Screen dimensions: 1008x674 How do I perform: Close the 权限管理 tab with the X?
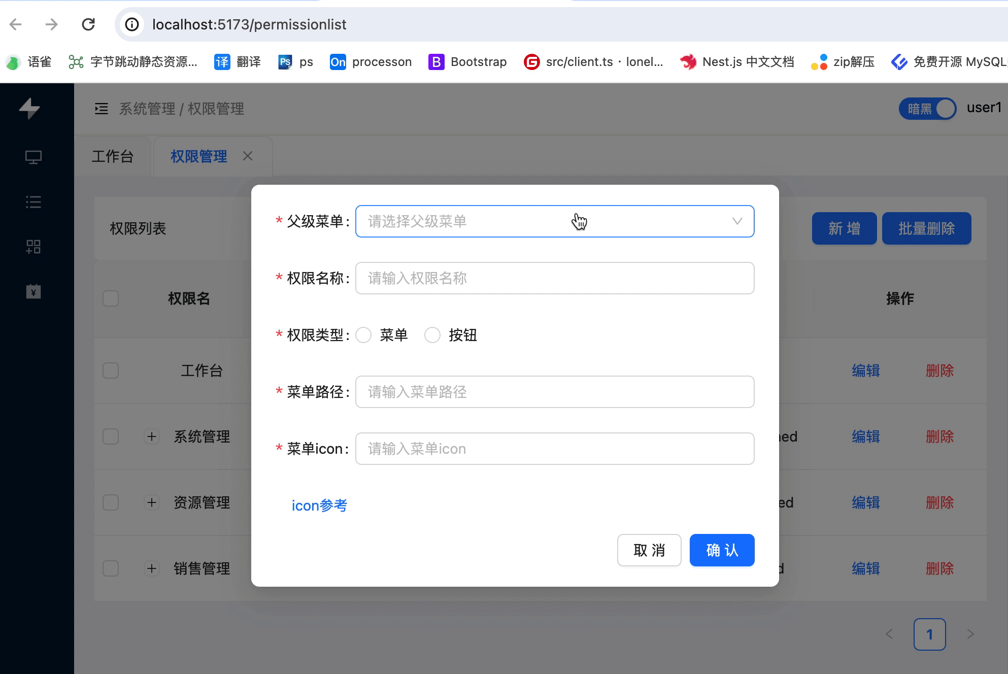[x=248, y=156]
